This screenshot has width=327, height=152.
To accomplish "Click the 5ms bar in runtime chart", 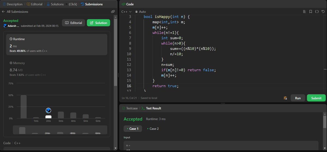I will point(86,116).
